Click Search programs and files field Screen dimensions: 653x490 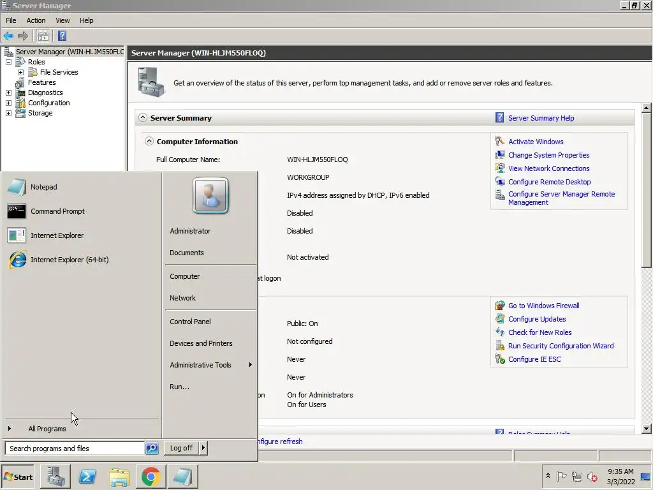pyautogui.click(x=75, y=449)
